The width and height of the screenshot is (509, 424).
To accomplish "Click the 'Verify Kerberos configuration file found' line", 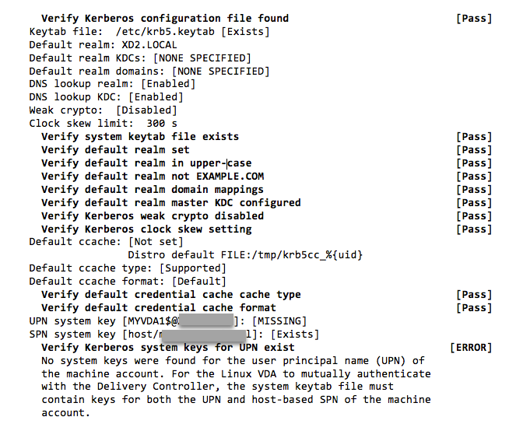I will tap(164, 18).
